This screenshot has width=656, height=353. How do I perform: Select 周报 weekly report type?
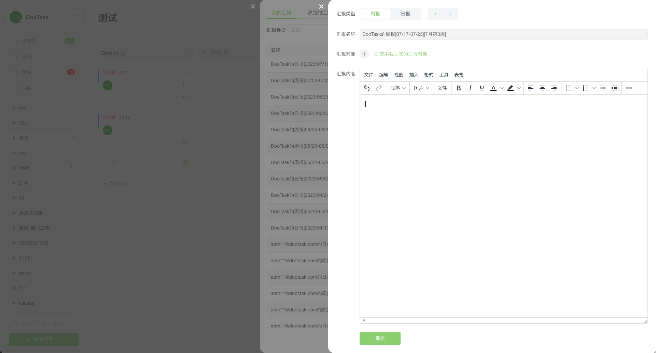pos(375,14)
